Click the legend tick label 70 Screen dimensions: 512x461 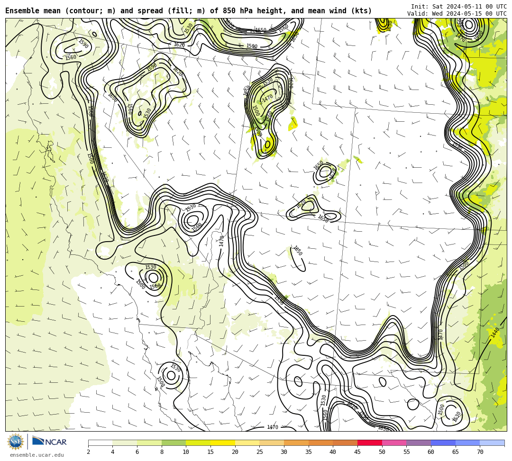[480, 452]
